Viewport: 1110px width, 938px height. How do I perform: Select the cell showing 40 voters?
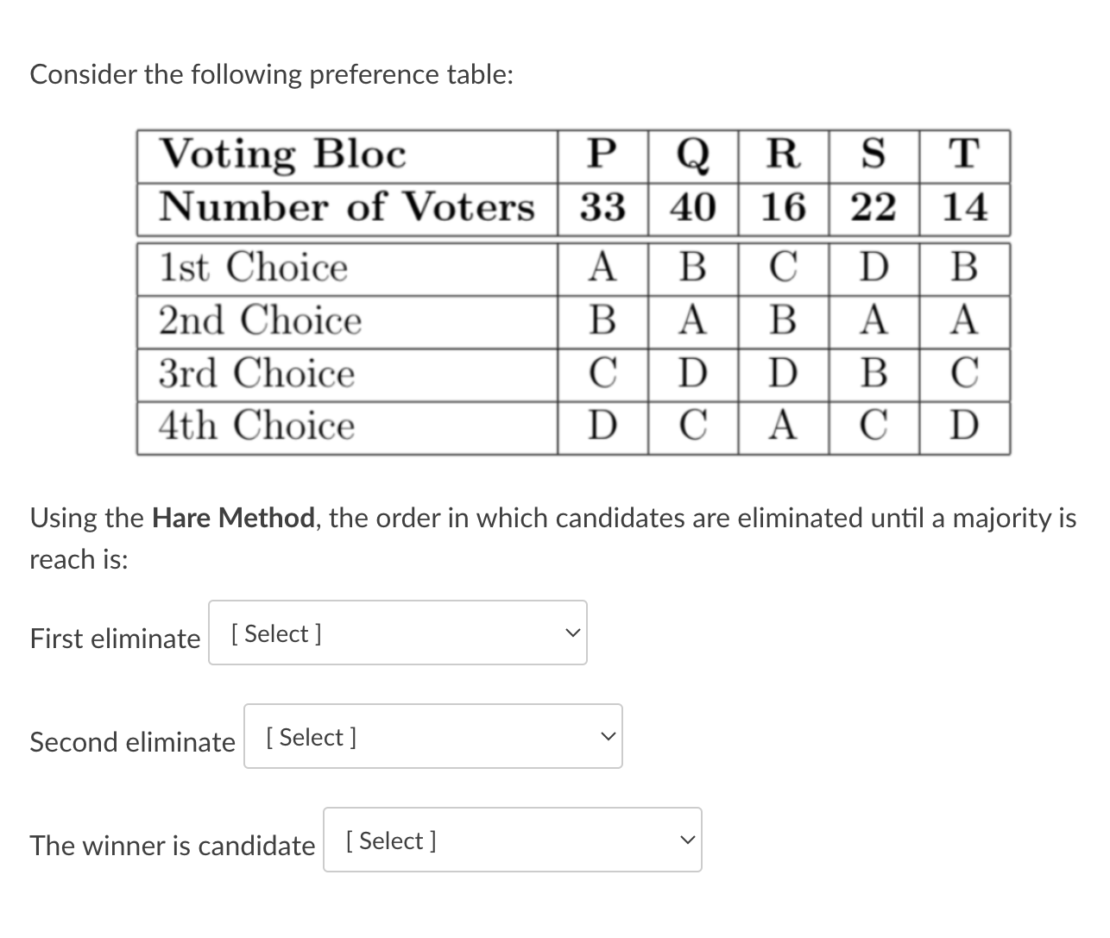click(x=693, y=208)
